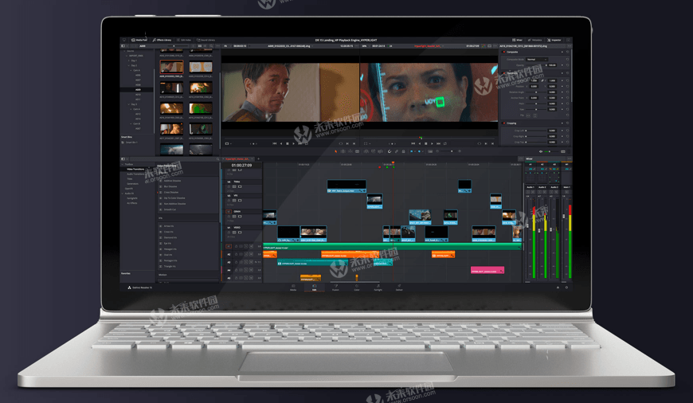Image resolution: width=693 pixels, height=403 pixels.
Task: Toggle the position lock icon in toolbar
Action: pos(403,151)
